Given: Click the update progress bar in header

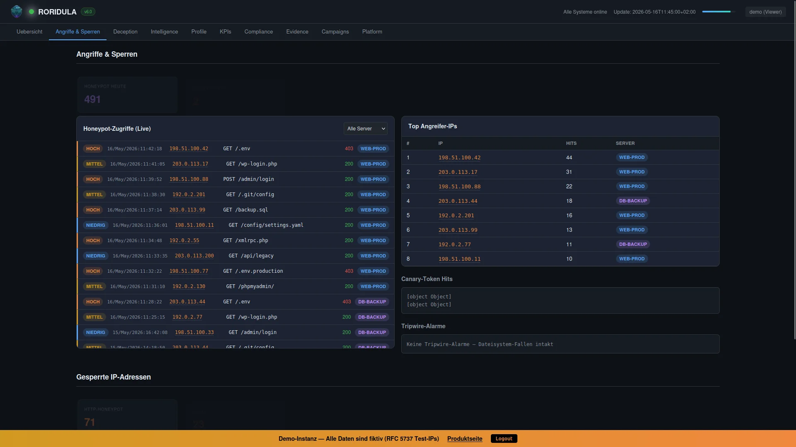Looking at the screenshot, I should point(718,12).
